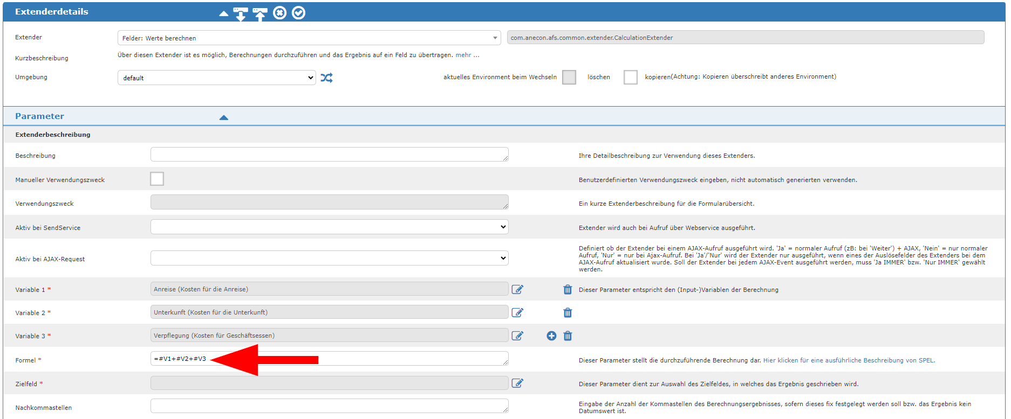Delete Variable 3 with trash icon
This screenshot has width=1011, height=419.
568,336
